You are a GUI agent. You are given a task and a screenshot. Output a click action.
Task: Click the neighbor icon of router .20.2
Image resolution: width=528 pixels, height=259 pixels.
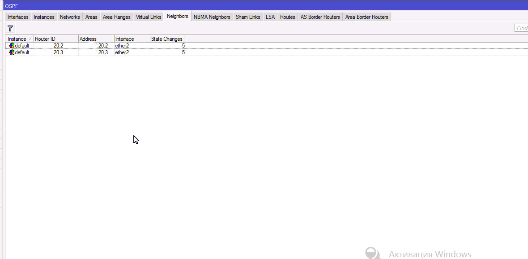[x=12, y=46]
